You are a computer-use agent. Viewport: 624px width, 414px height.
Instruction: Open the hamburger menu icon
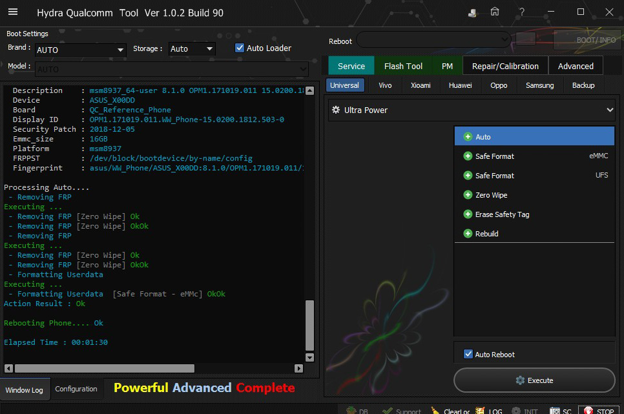(x=13, y=12)
